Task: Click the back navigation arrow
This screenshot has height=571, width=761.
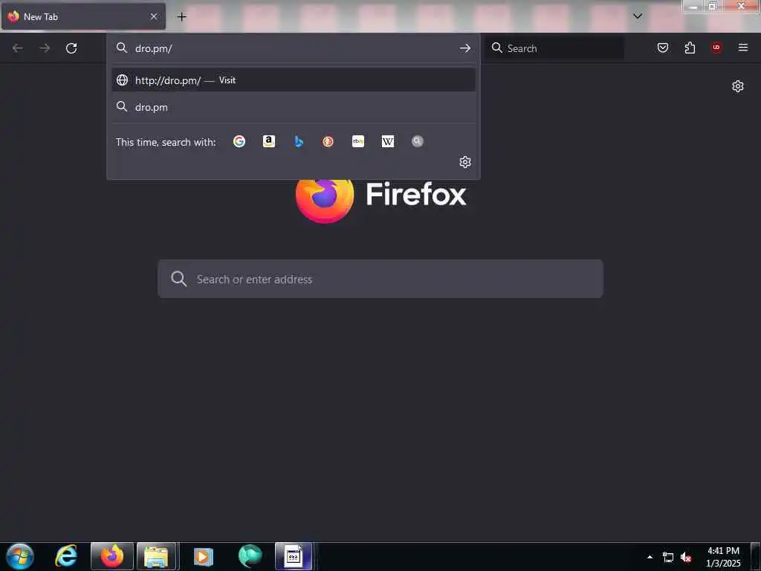Action: coord(18,48)
